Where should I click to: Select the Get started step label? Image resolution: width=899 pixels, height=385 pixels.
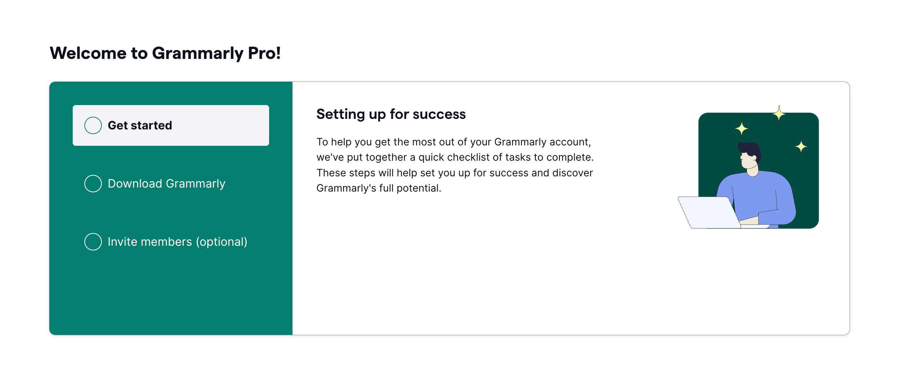(140, 125)
